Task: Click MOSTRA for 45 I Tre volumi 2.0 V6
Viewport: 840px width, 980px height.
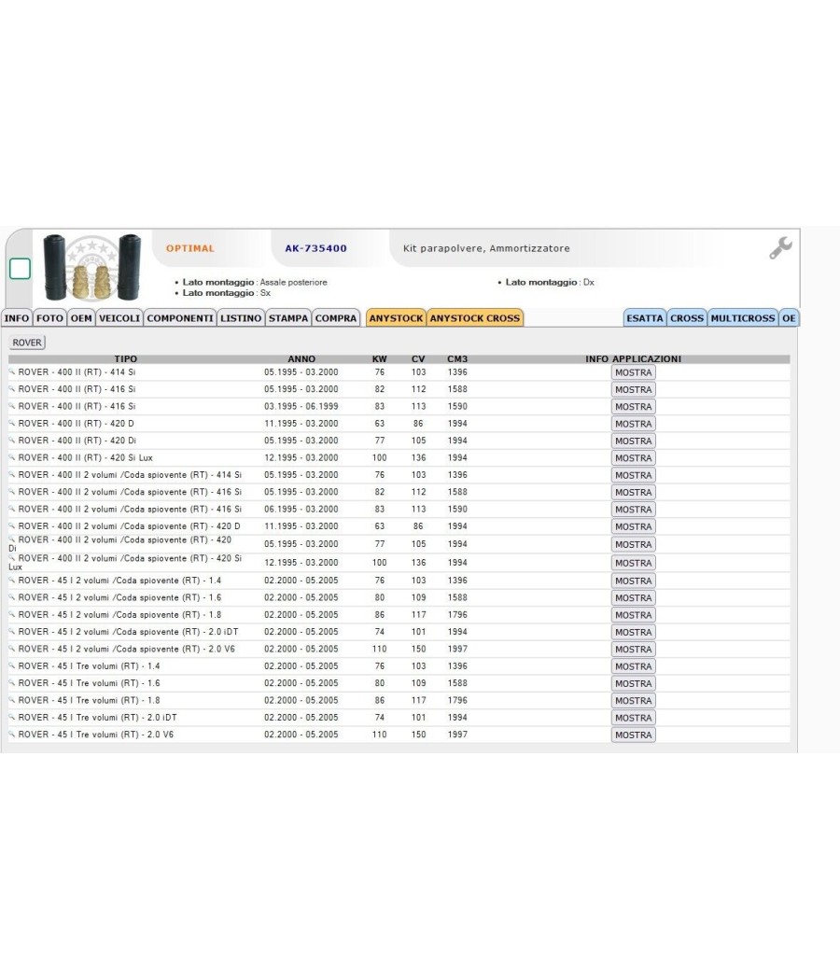Action: [633, 735]
